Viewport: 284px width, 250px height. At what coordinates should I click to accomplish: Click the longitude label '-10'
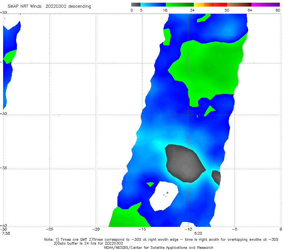tap(188, 229)
